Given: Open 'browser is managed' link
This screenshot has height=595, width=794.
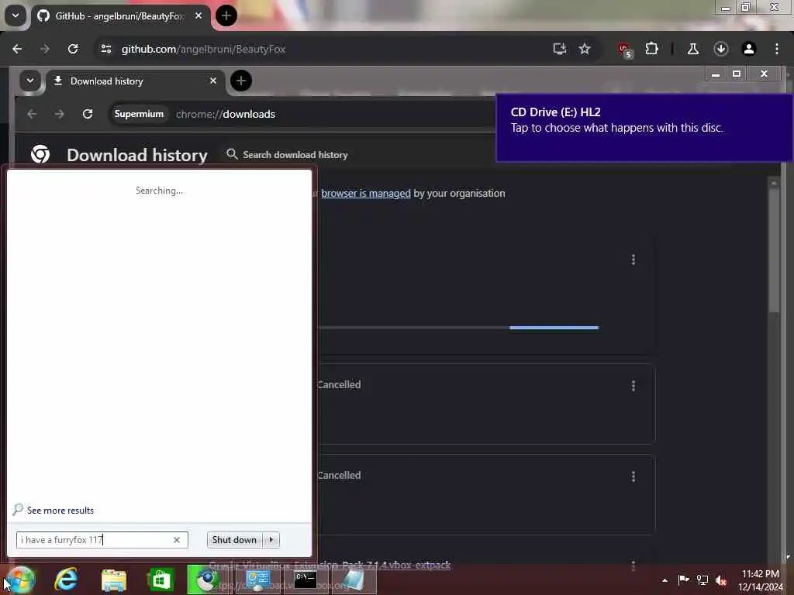Looking at the screenshot, I should pyautogui.click(x=366, y=193).
